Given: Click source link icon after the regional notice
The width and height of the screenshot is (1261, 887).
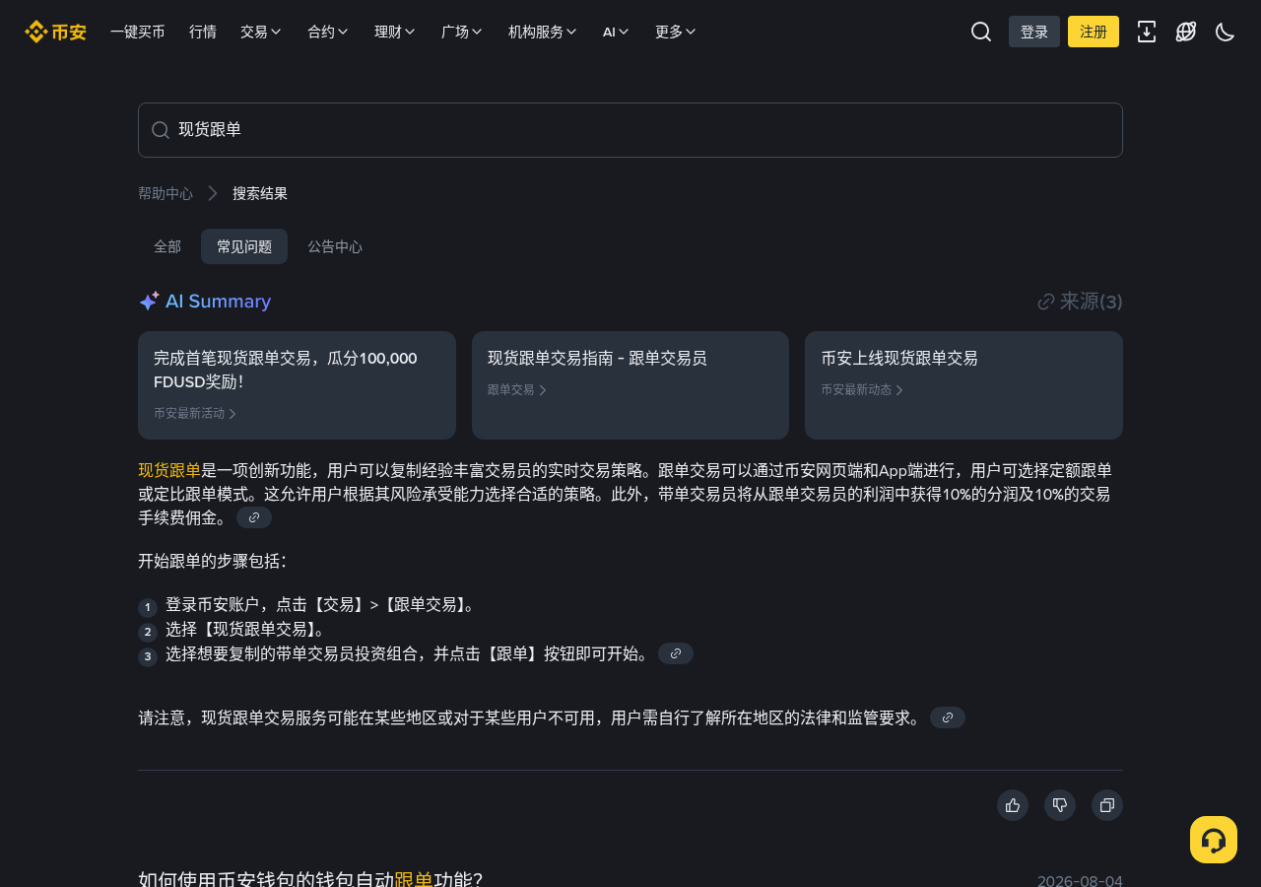Looking at the screenshot, I should click(x=948, y=717).
